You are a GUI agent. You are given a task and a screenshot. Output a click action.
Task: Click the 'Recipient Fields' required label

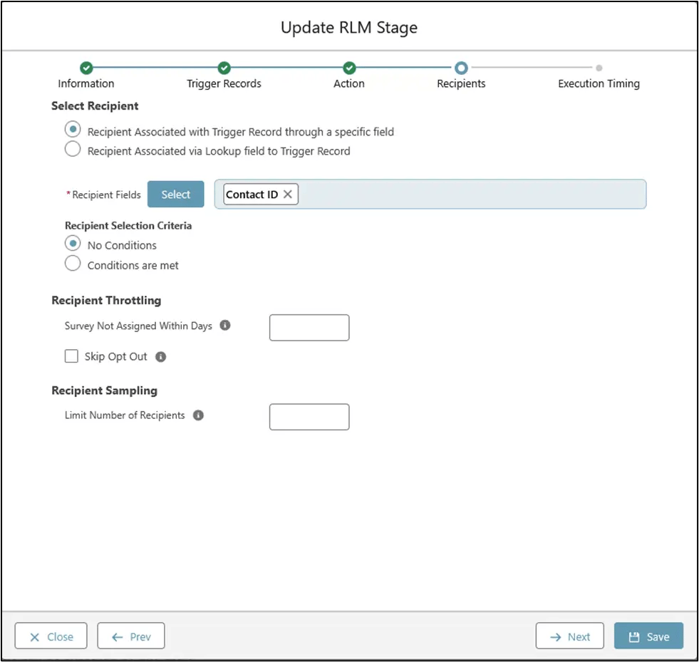tap(103, 195)
